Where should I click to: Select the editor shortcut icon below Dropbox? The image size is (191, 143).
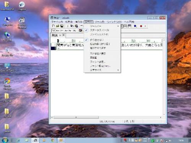(x=22, y=22)
